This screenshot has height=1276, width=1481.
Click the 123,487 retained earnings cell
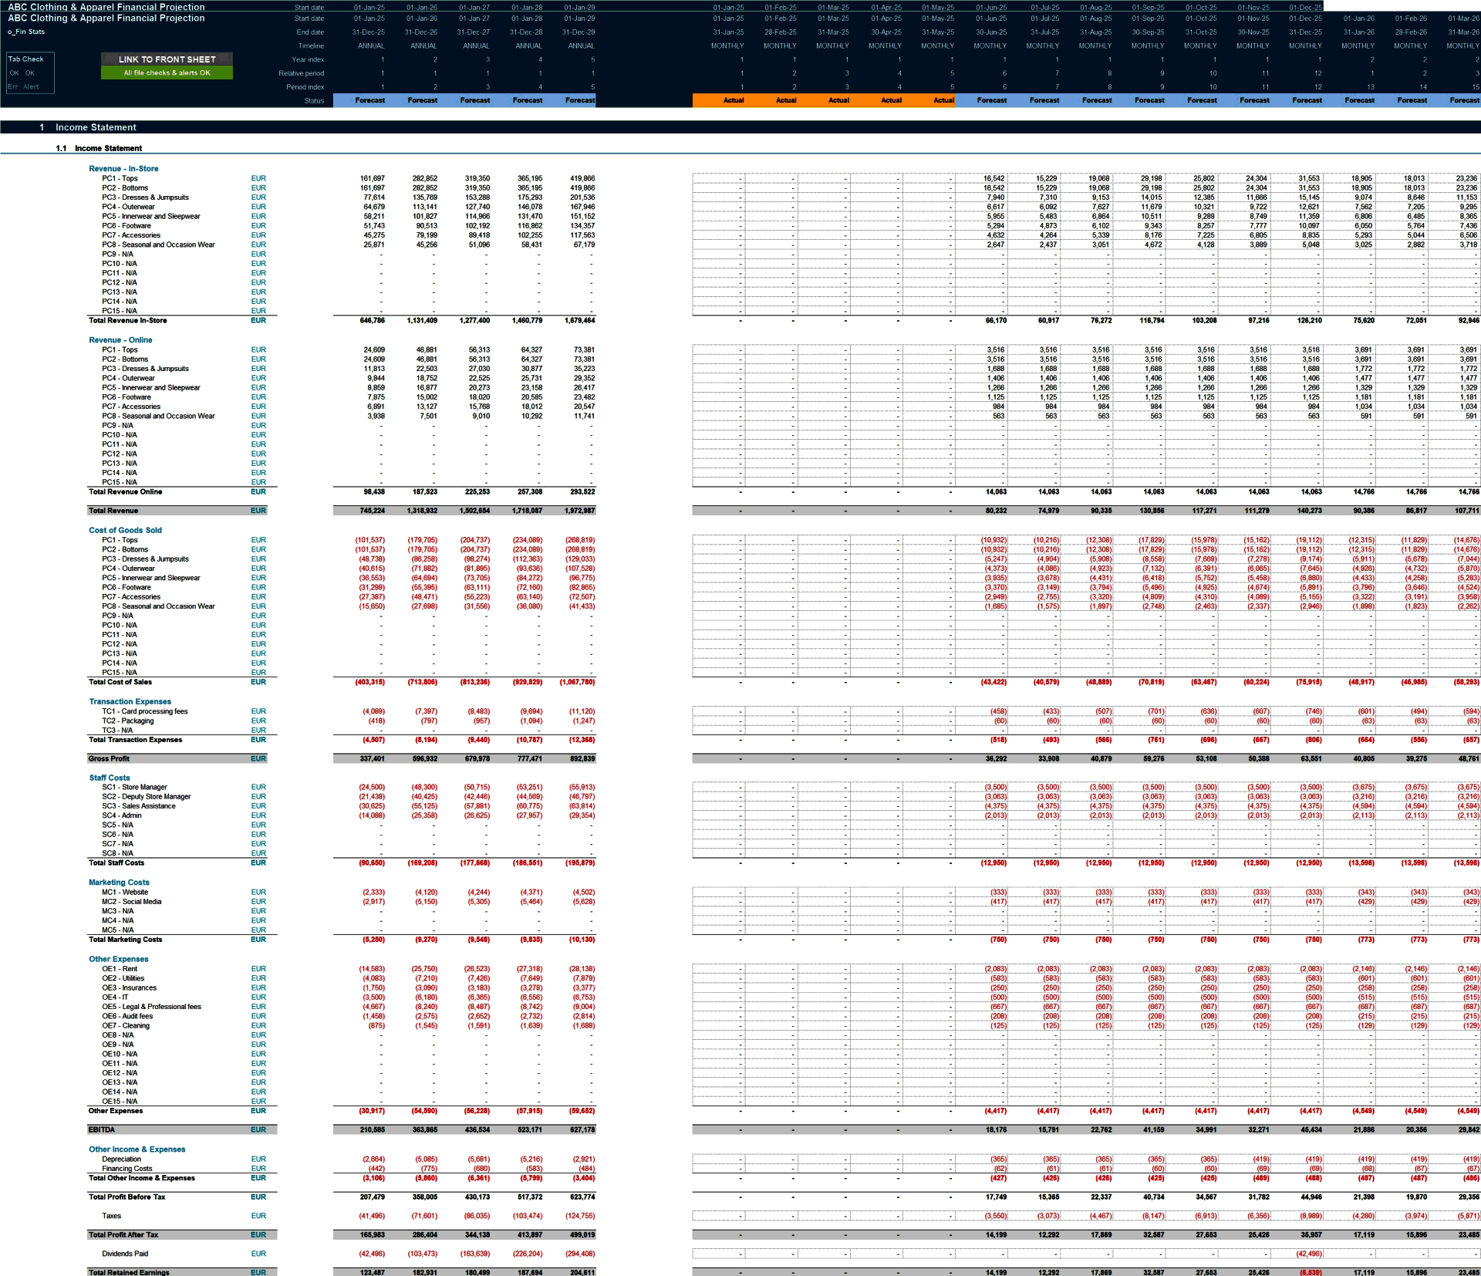[373, 1273]
